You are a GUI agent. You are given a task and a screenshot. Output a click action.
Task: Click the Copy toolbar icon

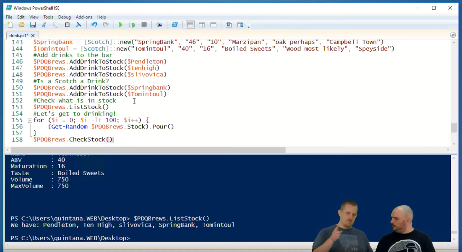(56, 25)
